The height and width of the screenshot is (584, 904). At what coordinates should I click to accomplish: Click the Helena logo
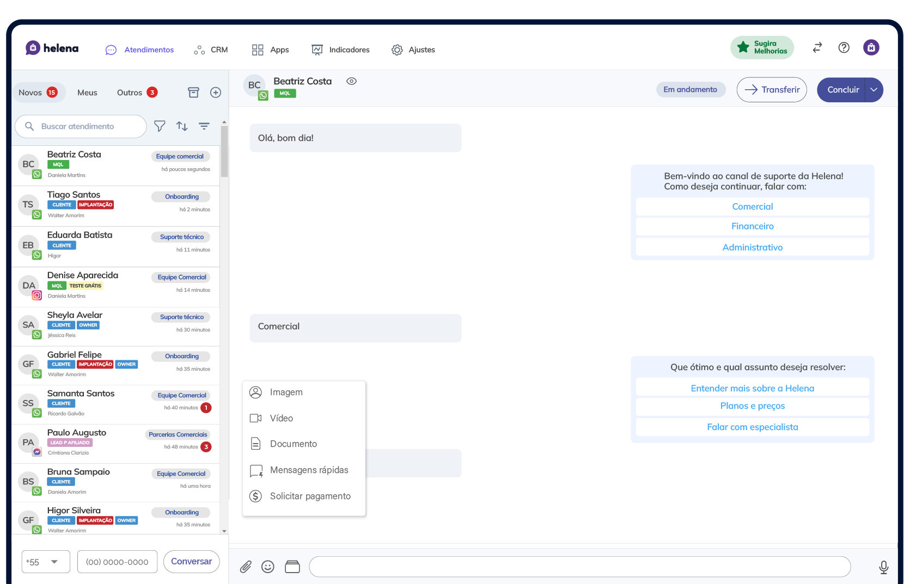pos(52,48)
